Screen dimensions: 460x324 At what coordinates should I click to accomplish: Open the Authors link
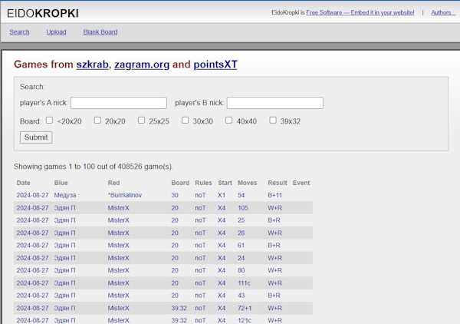442,13
